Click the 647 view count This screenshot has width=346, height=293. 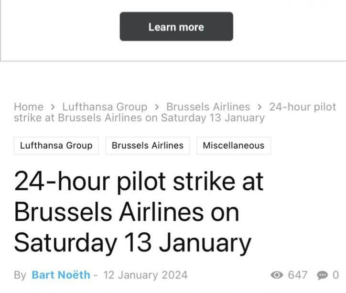(298, 275)
